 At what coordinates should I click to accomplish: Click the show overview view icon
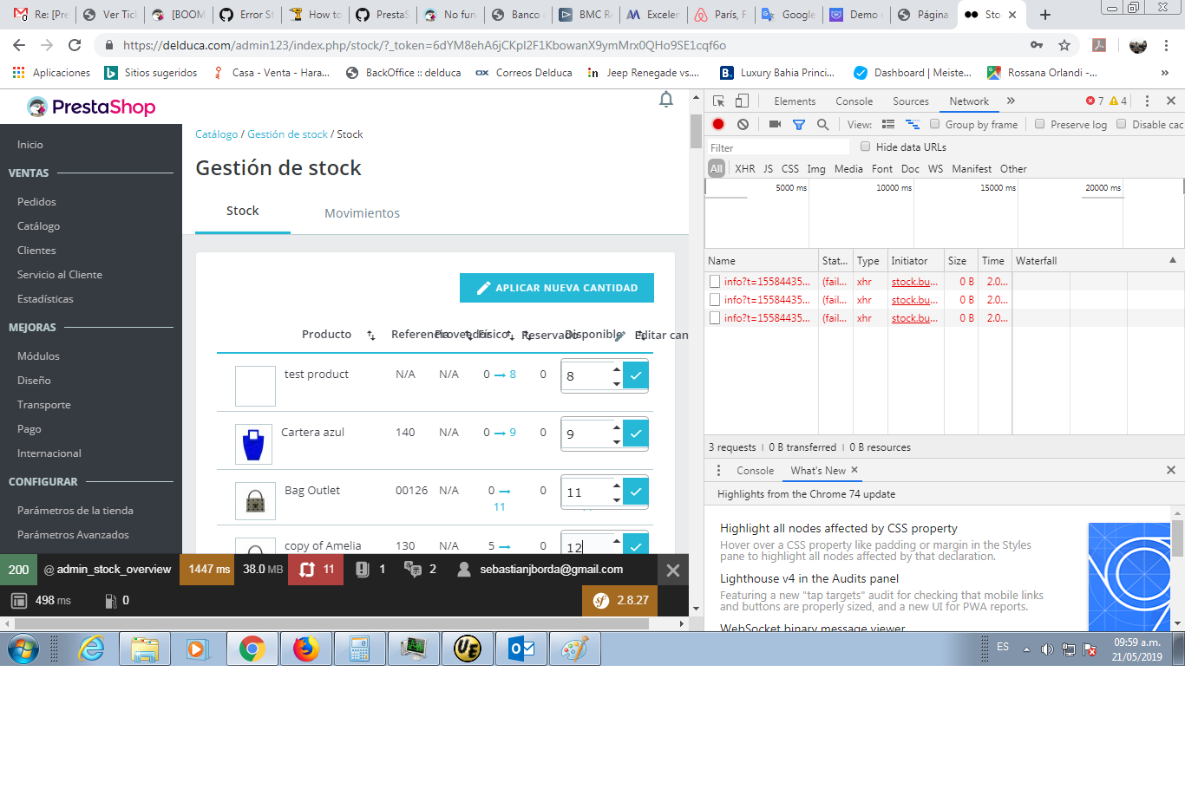(x=913, y=124)
